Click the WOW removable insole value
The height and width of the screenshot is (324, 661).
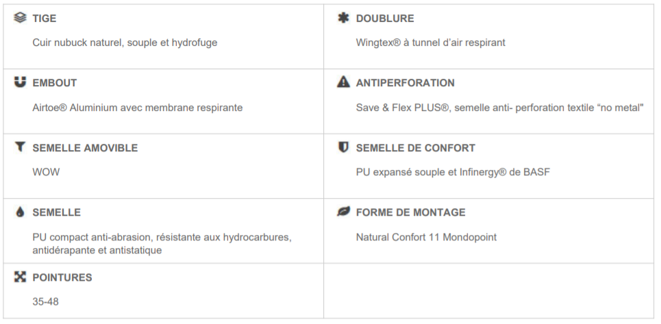coord(46,173)
